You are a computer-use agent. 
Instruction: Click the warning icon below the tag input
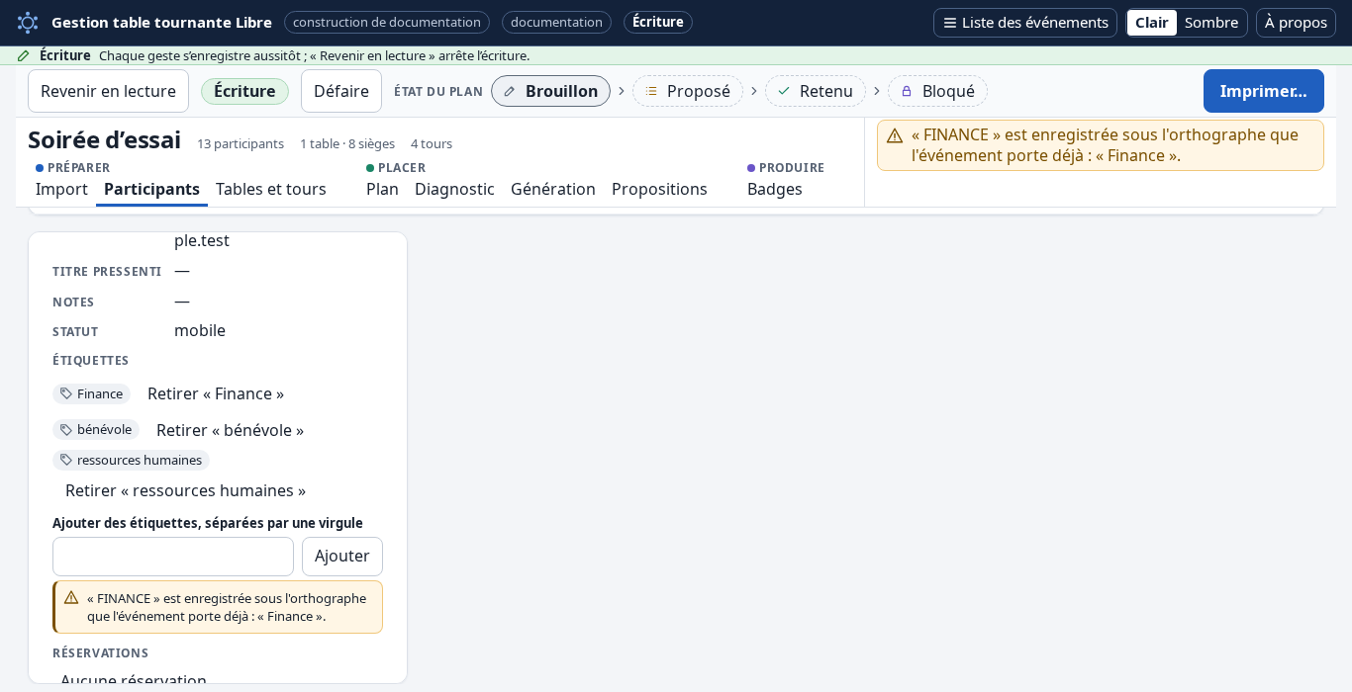(x=71, y=597)
